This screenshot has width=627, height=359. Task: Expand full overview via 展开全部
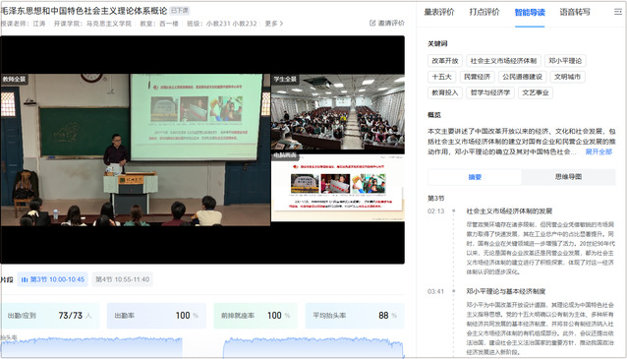click(x=598, y=151)
